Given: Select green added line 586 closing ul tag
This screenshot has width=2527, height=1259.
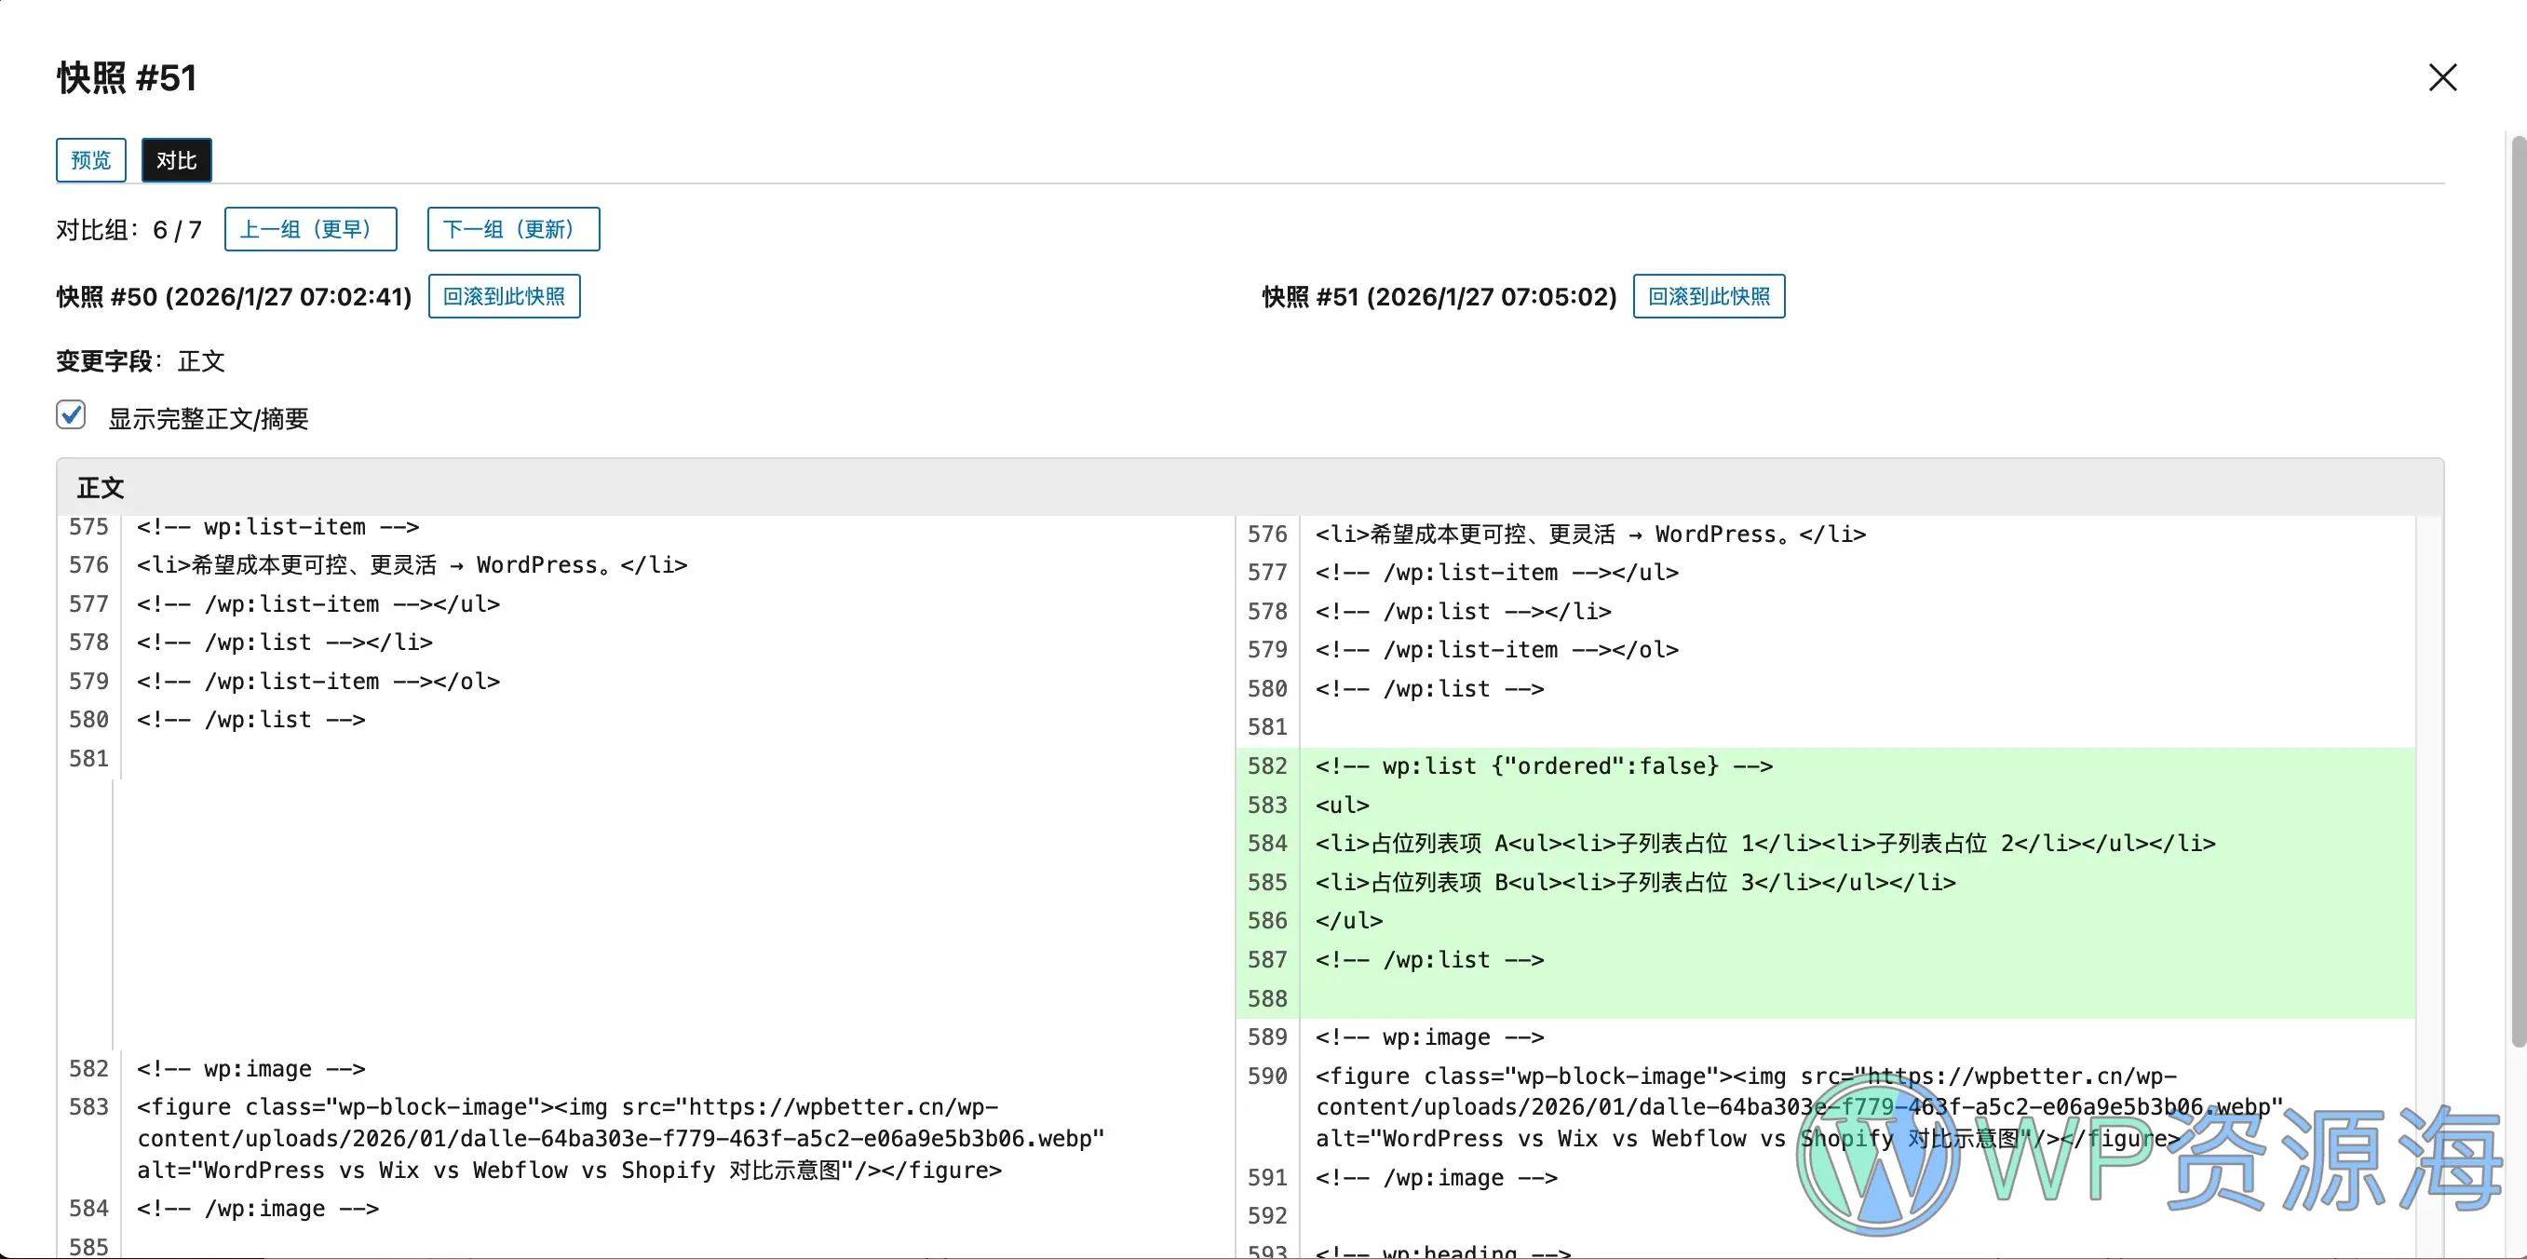Looking at the screenshot, I should tap(1349, 920).
